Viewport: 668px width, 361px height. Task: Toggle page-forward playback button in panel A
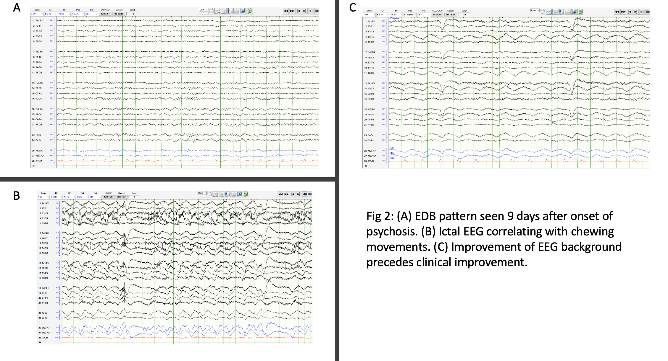[317, 11]
